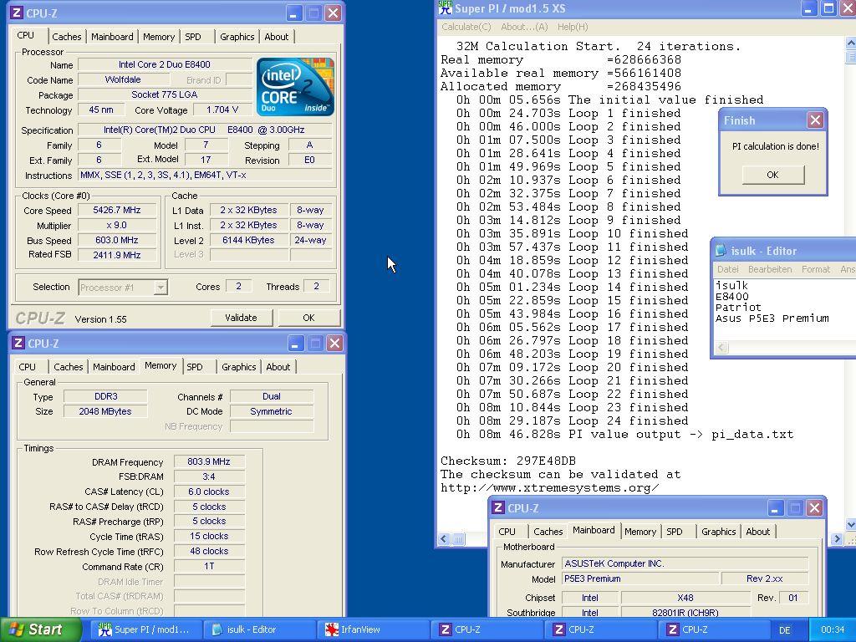Select Memory tab in Mainboard CPU-Z window

[639, 532]
